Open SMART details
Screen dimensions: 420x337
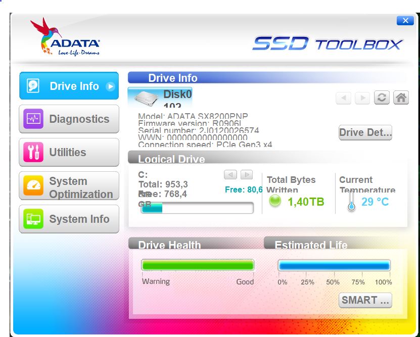[x=365, y=300]
